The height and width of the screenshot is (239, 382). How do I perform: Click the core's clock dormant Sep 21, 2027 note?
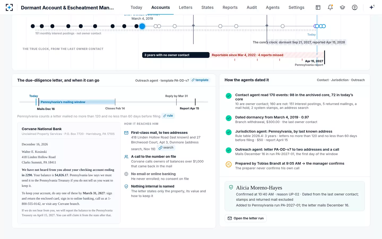point(299,42)
